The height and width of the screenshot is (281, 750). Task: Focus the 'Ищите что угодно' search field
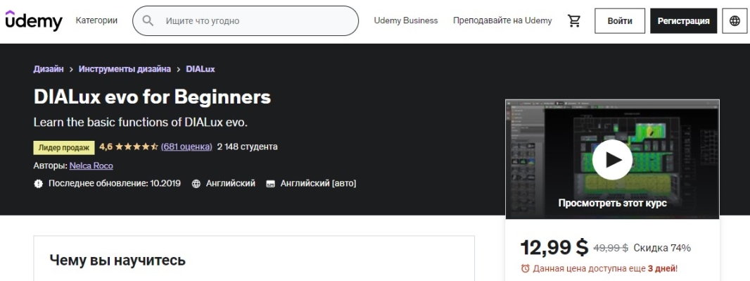click(246, 20)
